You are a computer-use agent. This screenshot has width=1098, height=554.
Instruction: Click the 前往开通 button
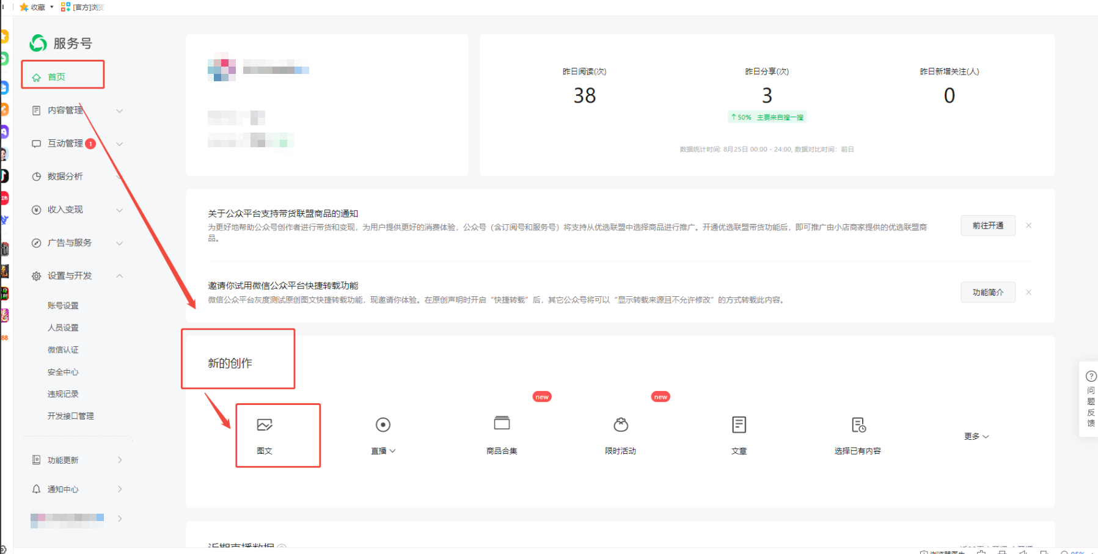pyautogui.click(x=987, y=225)
